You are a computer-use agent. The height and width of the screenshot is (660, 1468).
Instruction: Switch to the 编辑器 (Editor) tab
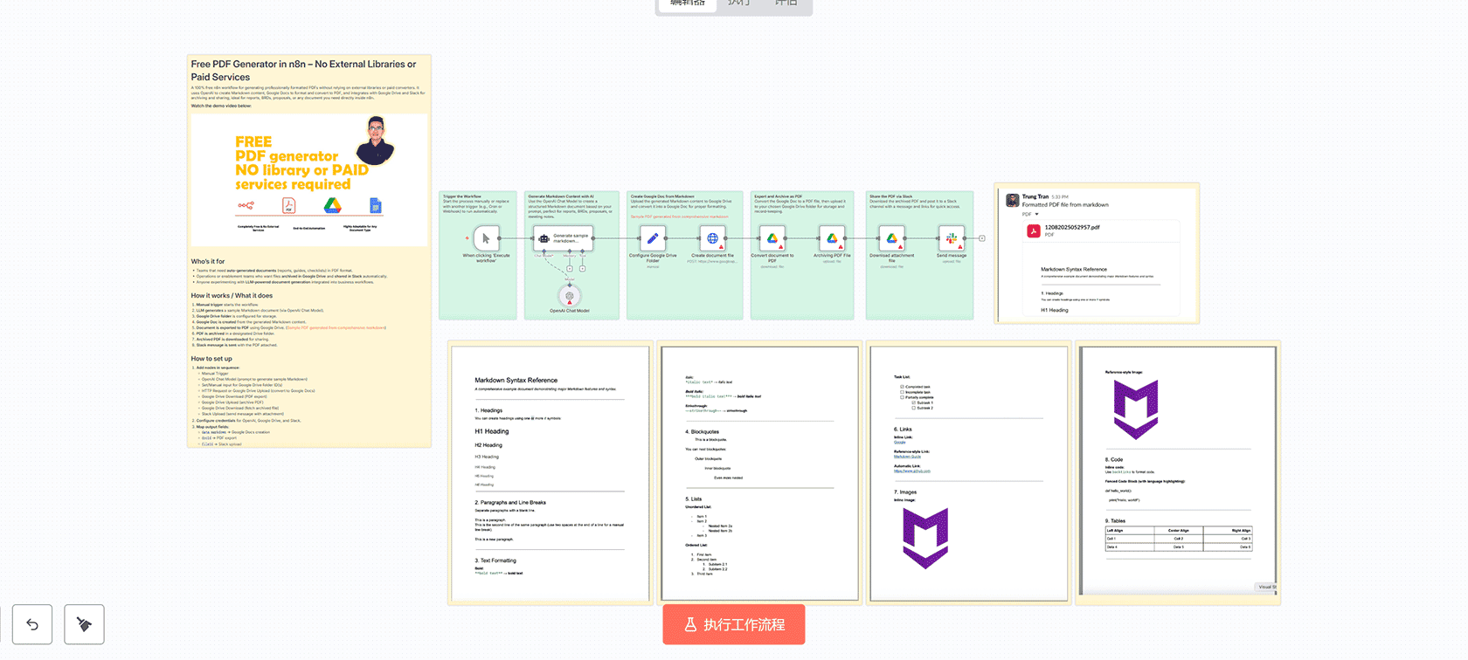[x=687, y=4]
